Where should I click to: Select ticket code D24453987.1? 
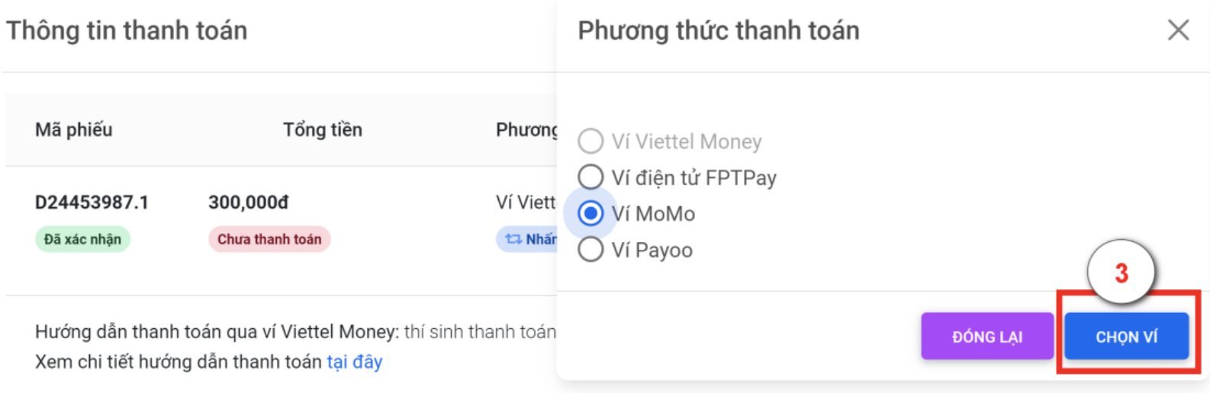[92, 203]
